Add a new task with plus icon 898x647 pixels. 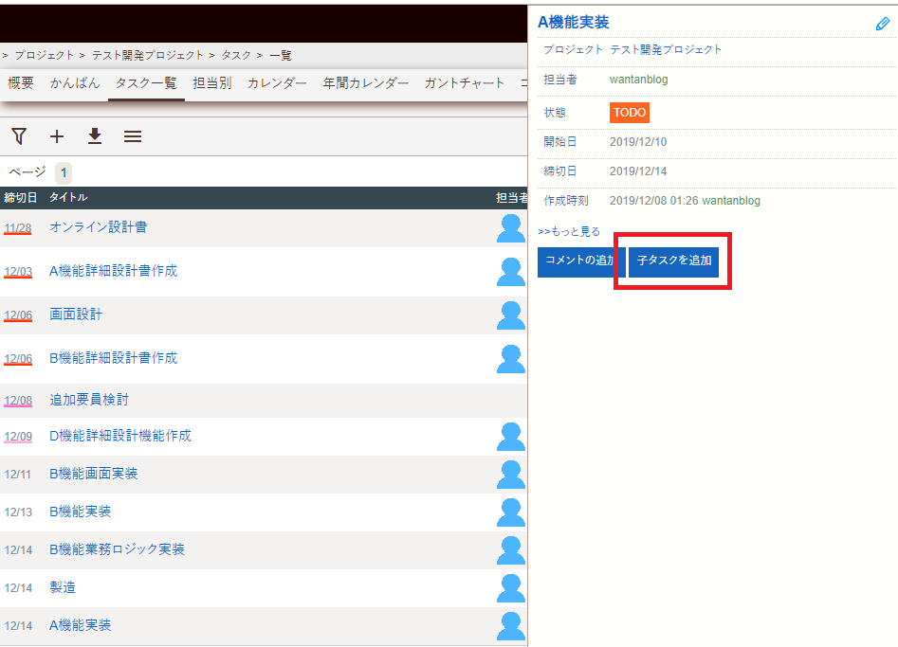[x=57, y=136]
